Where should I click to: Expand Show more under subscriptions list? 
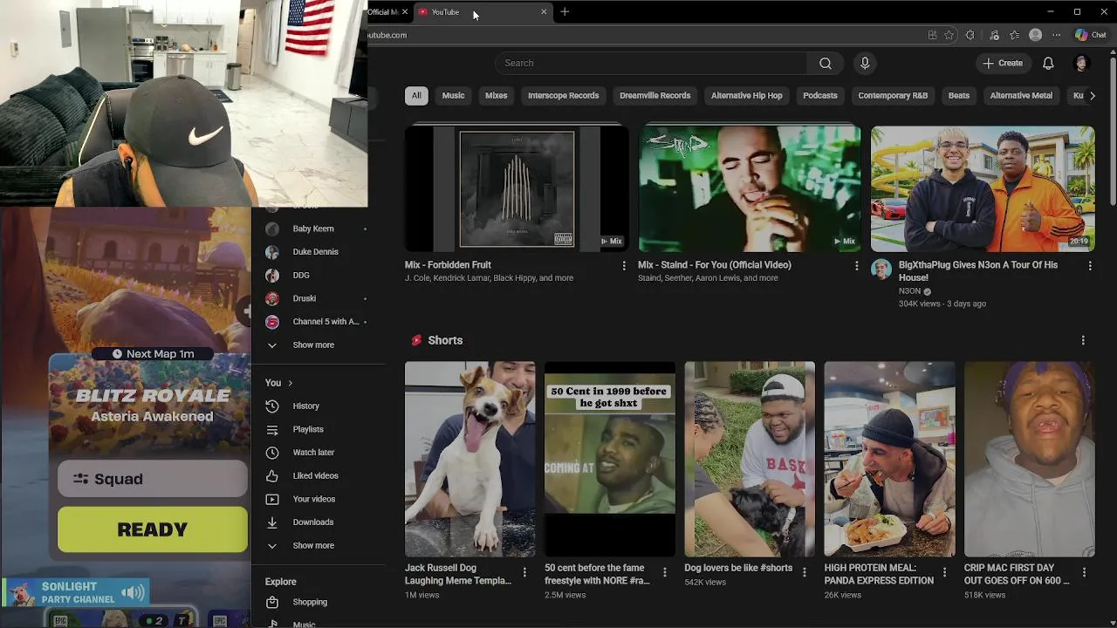tap(313, 345)
